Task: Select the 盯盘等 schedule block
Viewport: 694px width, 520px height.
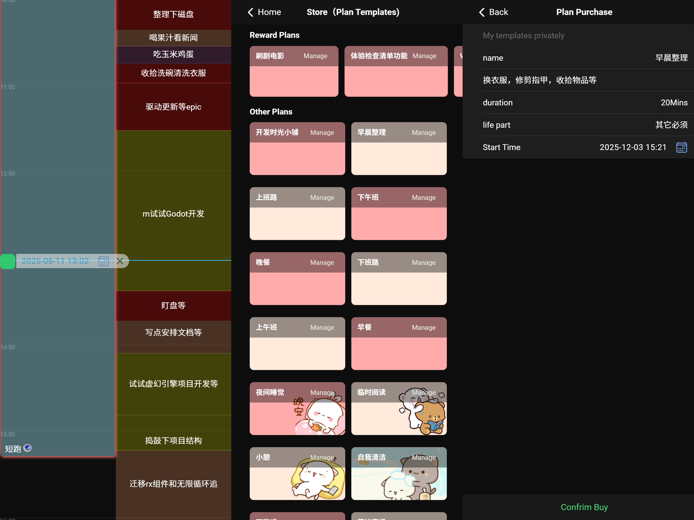Action: point(173,305)
